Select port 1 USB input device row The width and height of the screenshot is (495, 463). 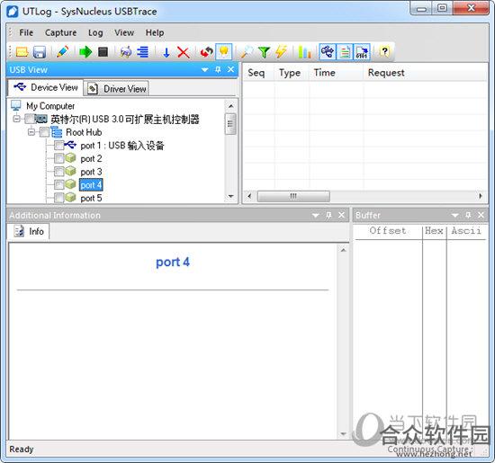122,146
